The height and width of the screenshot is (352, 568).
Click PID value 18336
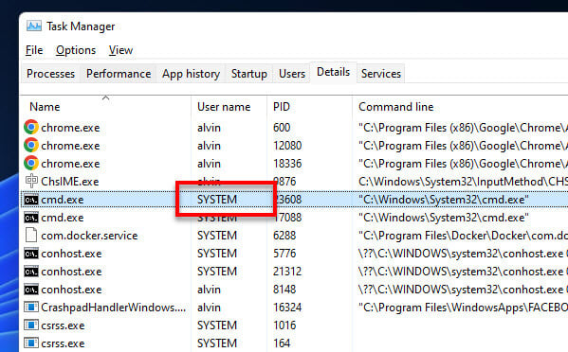click(x=287, y=164)
